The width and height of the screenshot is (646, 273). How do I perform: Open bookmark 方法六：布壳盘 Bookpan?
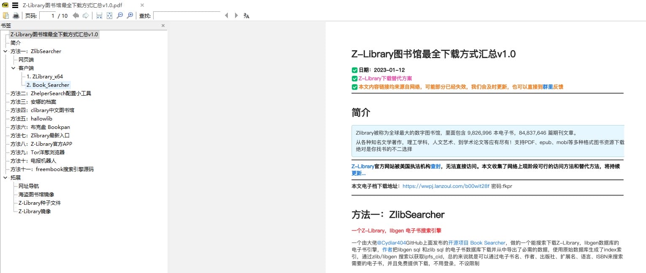pos(41,127)
